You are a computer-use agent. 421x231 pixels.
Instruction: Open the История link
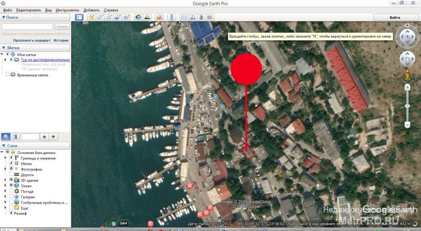pos(61,40)
